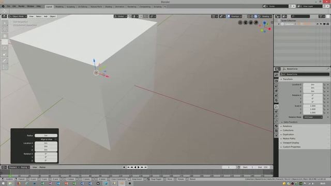This screenshot has width=331, height=186.
Task: Select the Measure tool in toolbar
Action: 5,67
